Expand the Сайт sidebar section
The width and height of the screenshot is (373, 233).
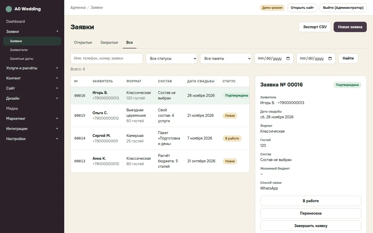[32, 88]
